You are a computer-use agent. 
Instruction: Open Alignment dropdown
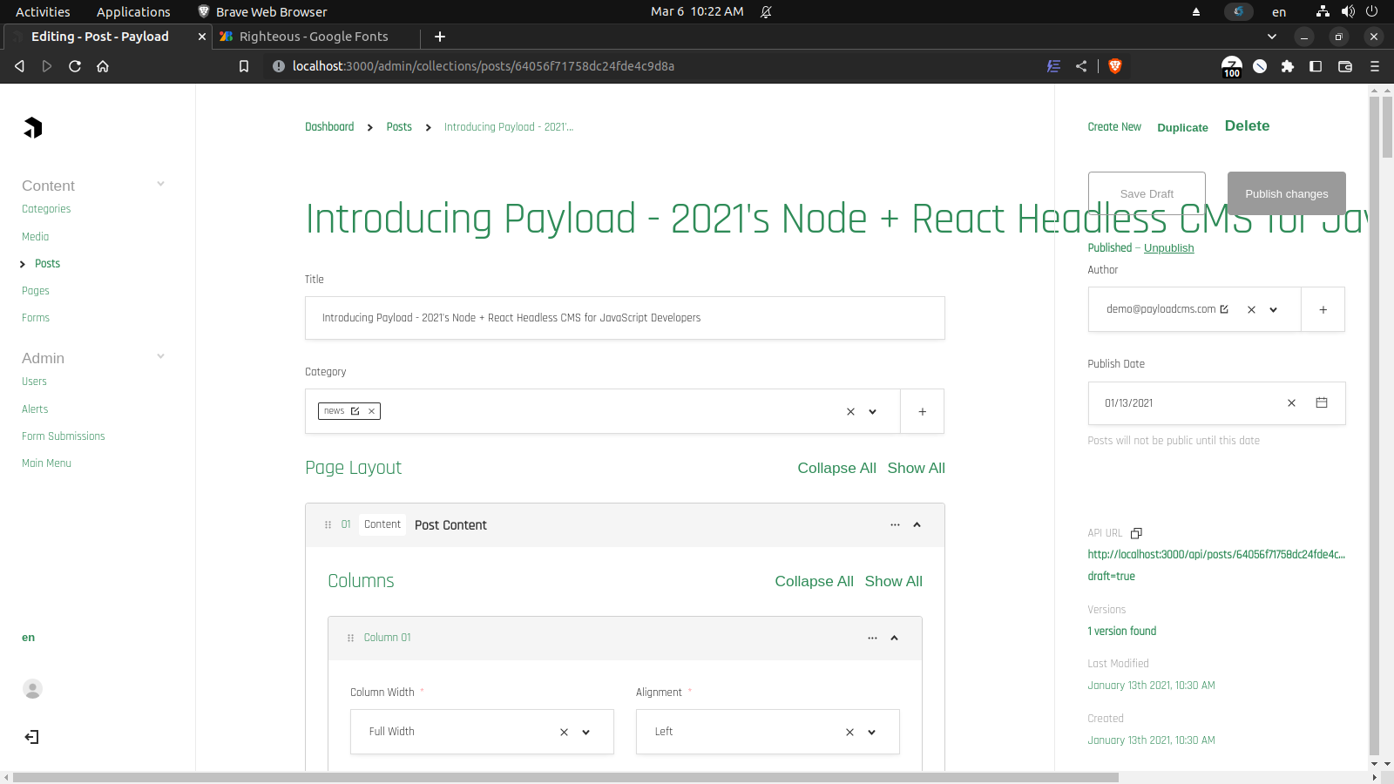(x=871, y=732)
